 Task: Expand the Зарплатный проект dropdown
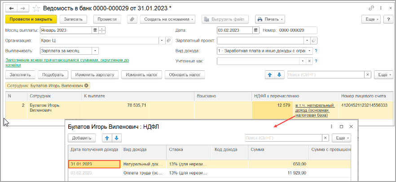point(307,41)
